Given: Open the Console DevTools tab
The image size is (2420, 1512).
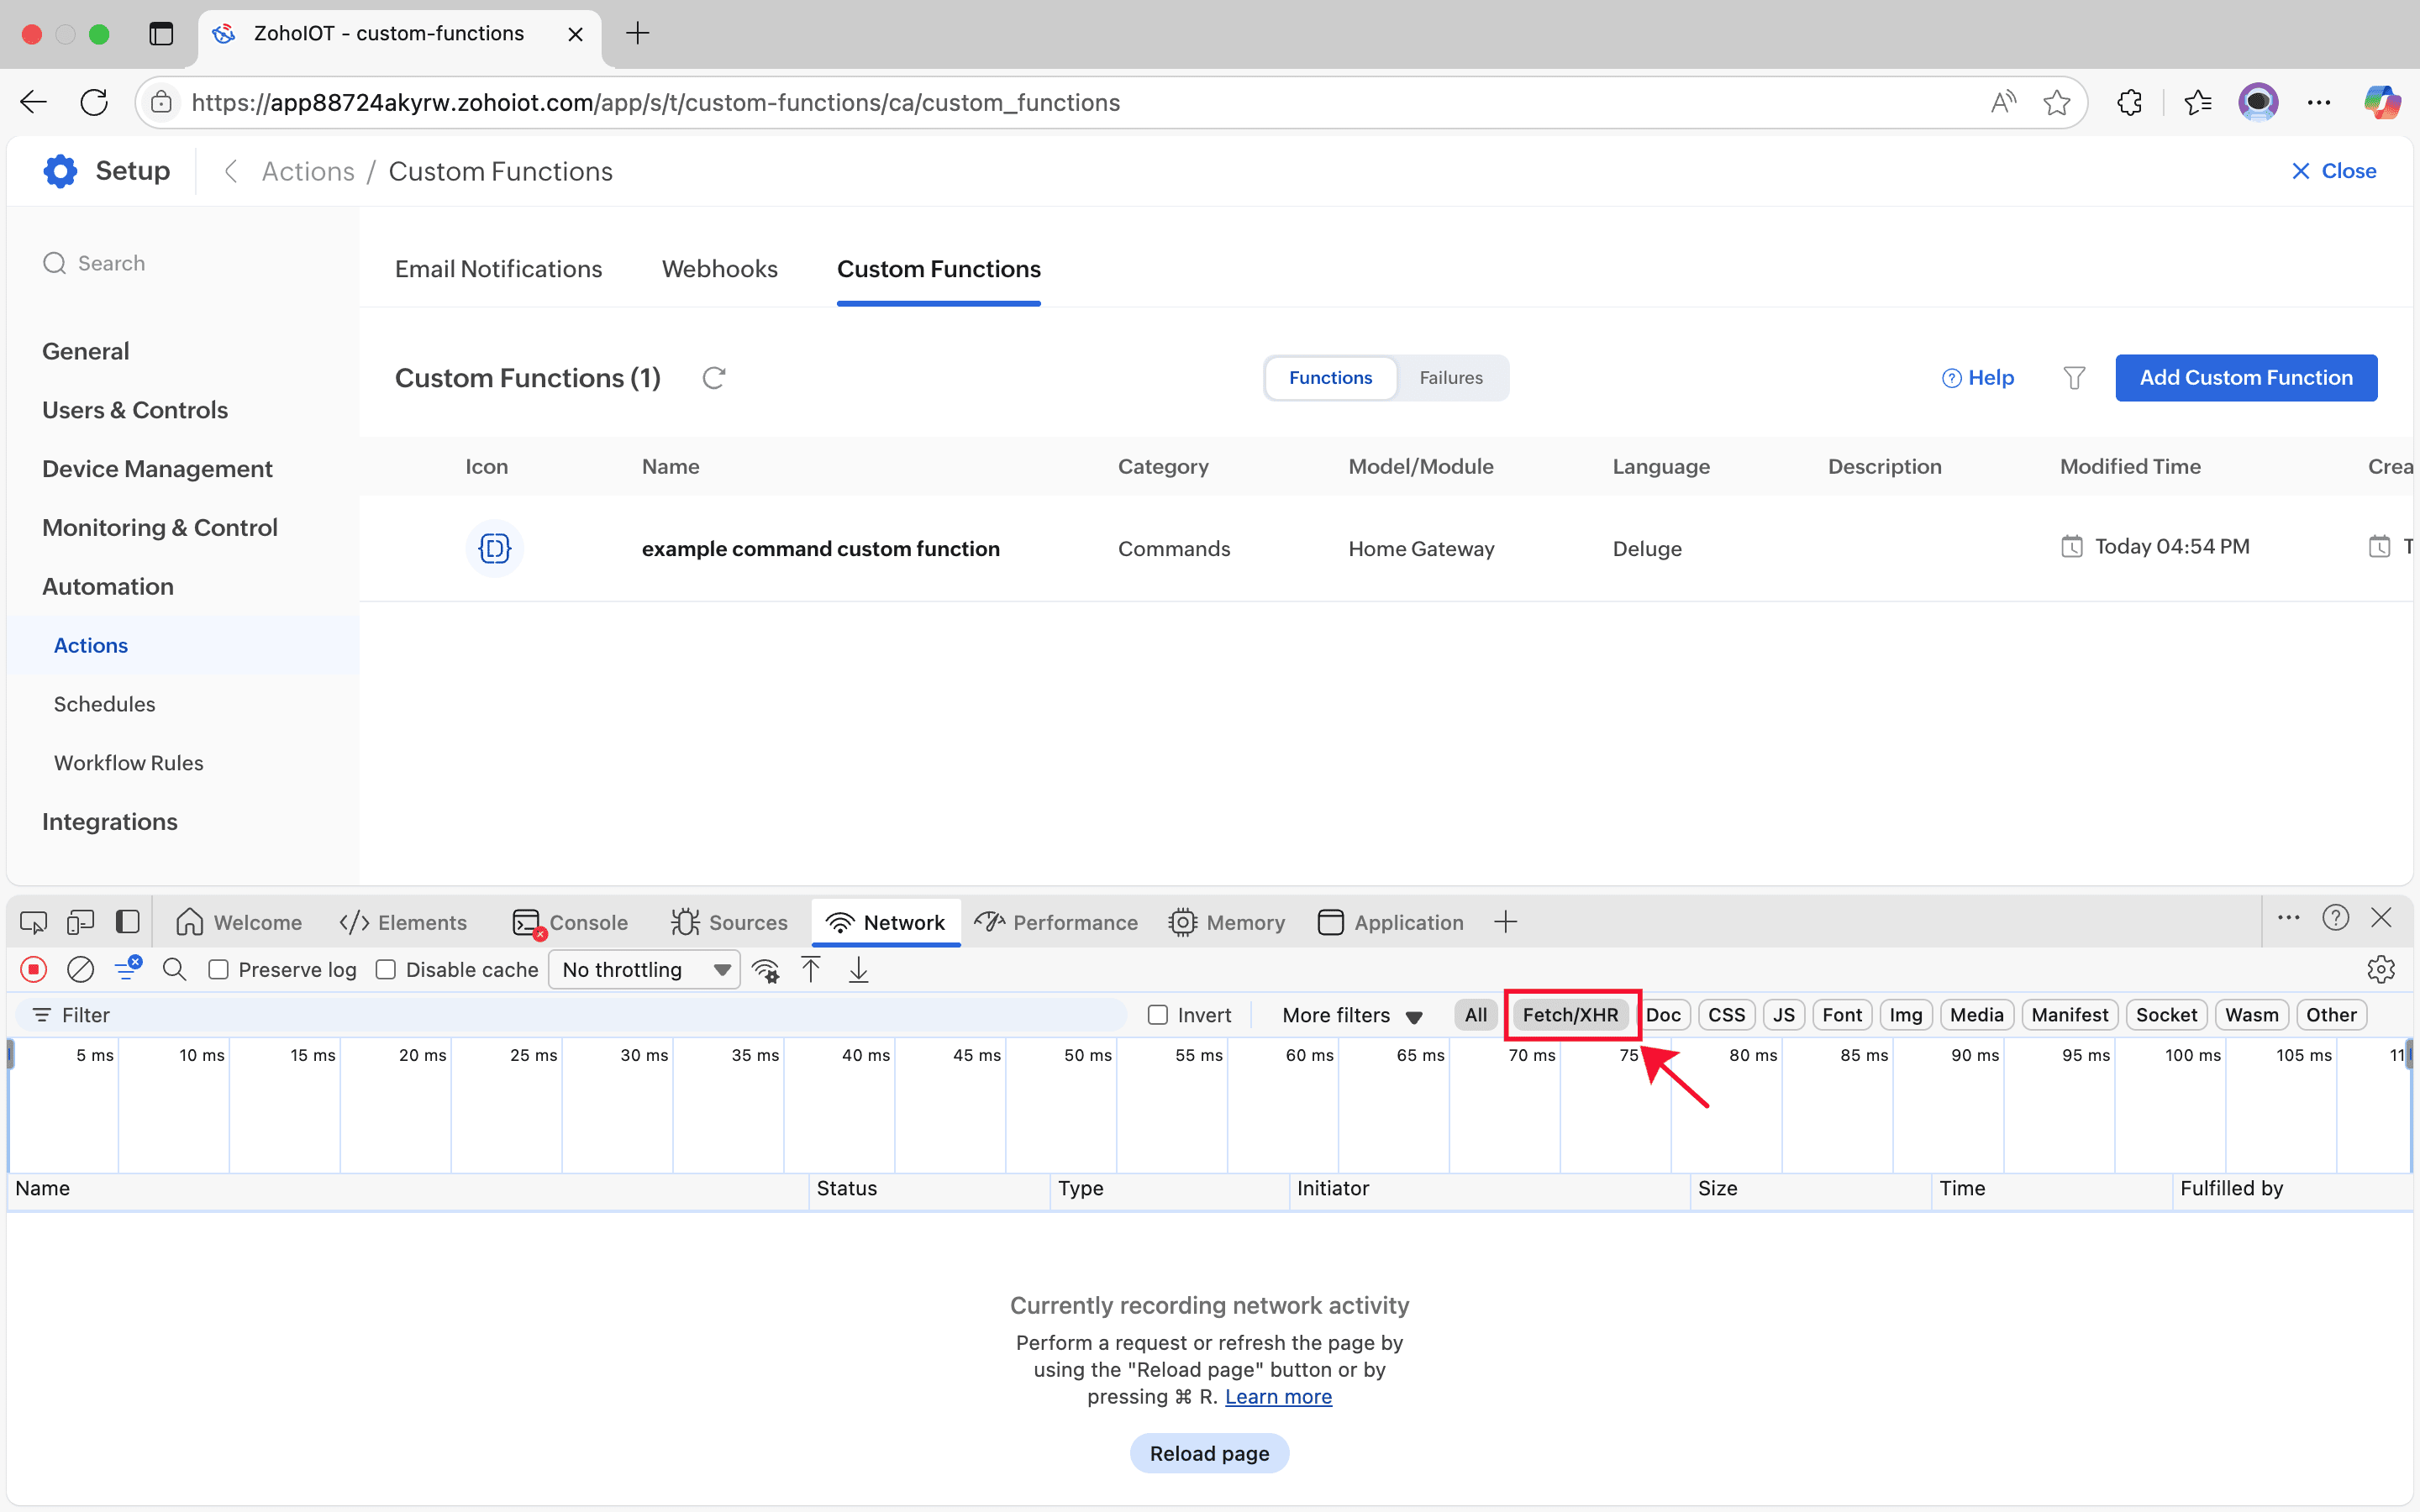Looking at the screenshot, I should point(571,922).
